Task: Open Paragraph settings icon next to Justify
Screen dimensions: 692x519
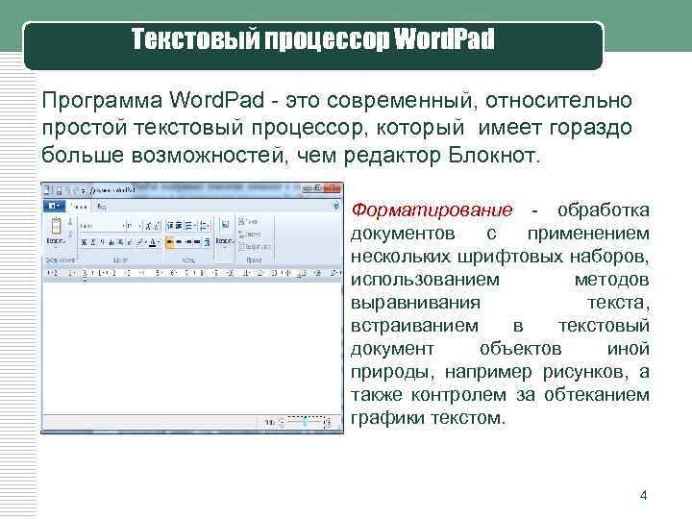Action: pos(207,242)
